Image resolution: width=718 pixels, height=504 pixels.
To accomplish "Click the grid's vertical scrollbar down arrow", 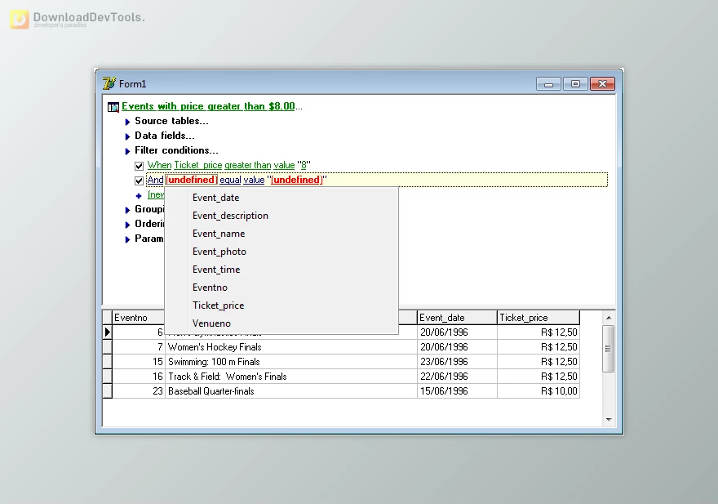I will (x=608, y=418).
